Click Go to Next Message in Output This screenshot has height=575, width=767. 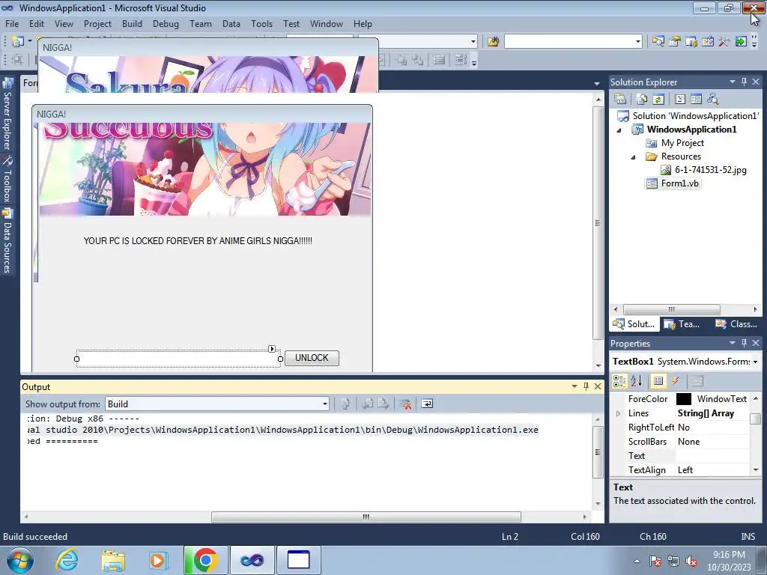point(383,404)
